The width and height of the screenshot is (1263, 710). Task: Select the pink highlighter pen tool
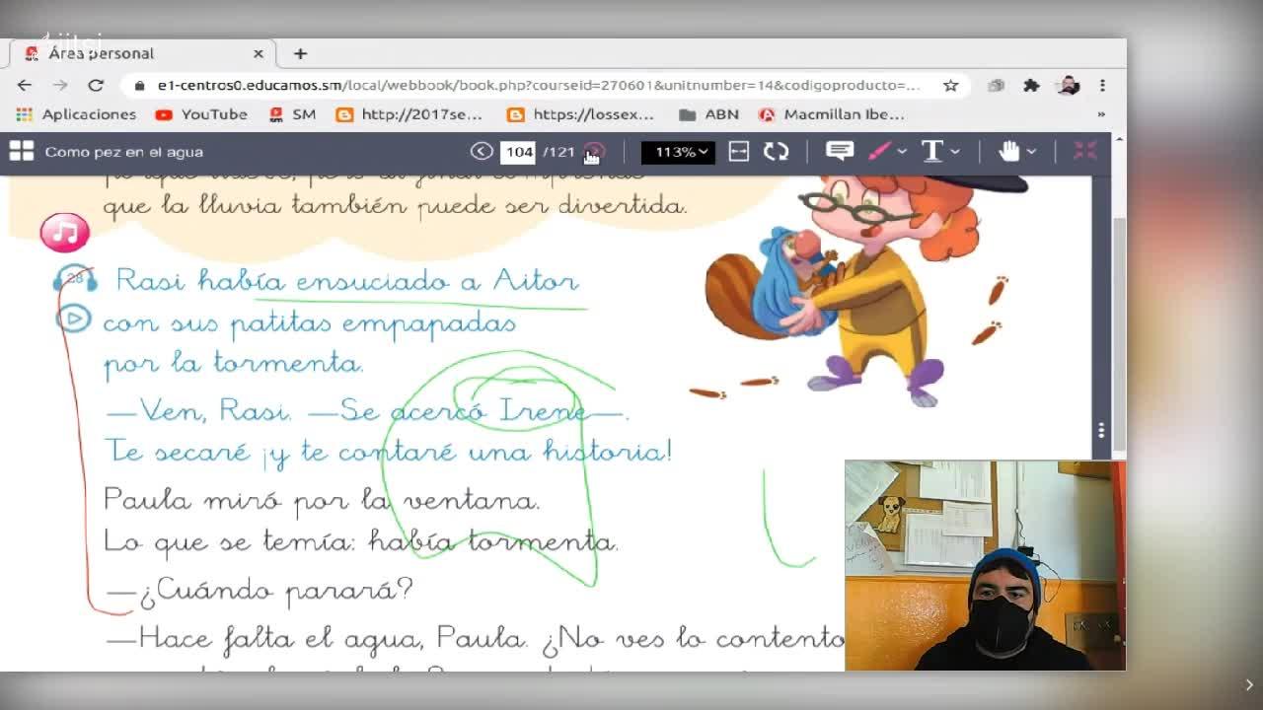point(879,151)
